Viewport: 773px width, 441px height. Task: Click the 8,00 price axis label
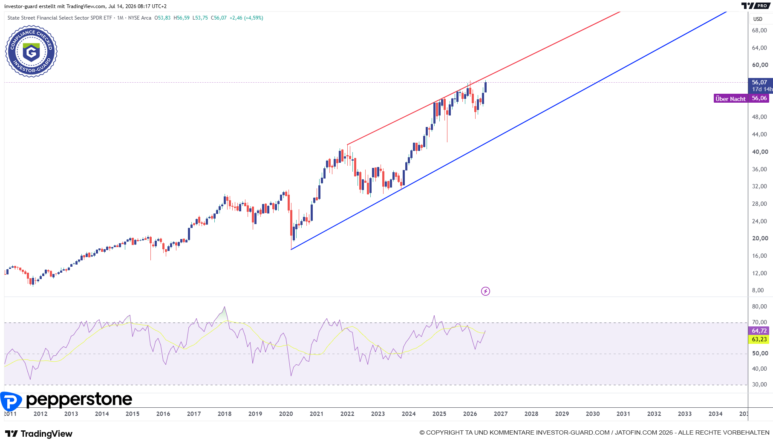758,290
